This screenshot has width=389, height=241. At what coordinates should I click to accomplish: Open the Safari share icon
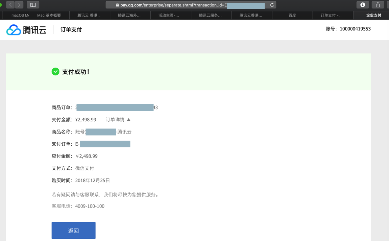coord(378,5)
